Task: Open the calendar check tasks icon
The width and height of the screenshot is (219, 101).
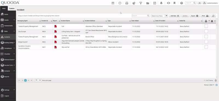Action: (x=155, y=3)
